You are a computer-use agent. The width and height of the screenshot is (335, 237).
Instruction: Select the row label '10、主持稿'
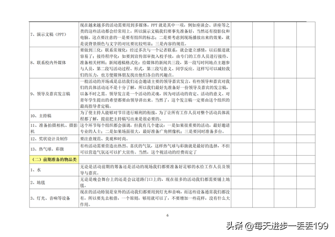coord(41,116)
